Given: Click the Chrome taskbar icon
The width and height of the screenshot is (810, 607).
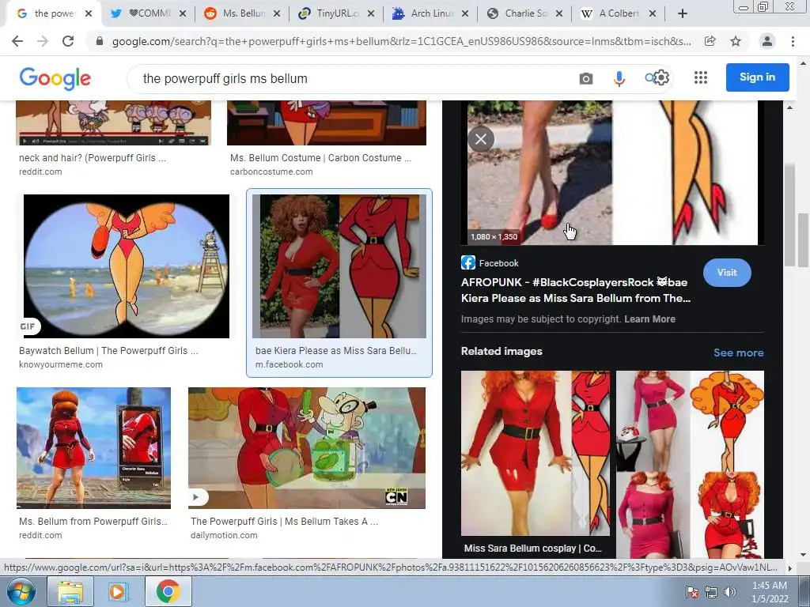Looking at the screenshot, I should [168, 591].
